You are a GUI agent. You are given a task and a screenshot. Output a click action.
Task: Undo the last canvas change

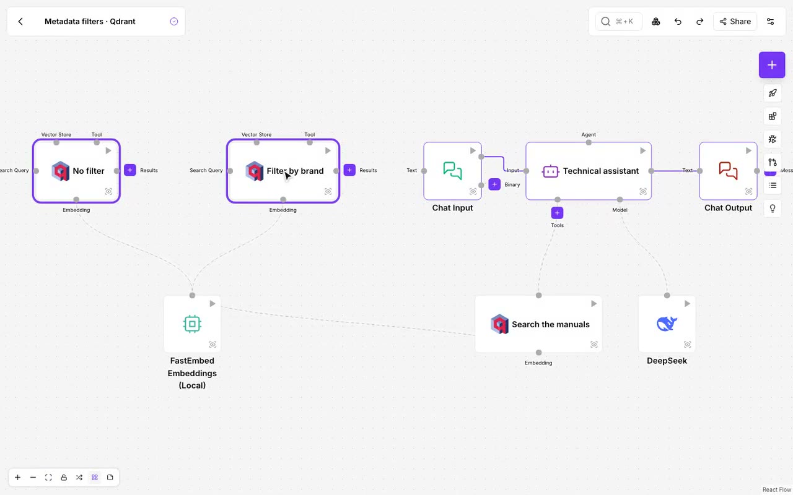pos(678,22)
